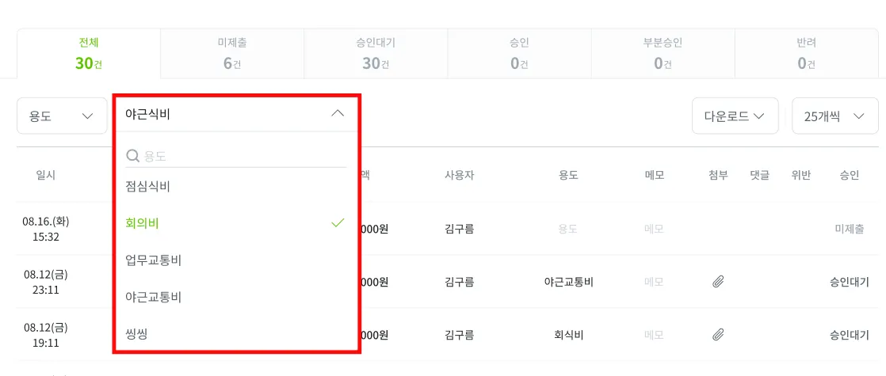Click the 승인 column header
This screenshot has height=376, width=886.
[x=849, y=175]
